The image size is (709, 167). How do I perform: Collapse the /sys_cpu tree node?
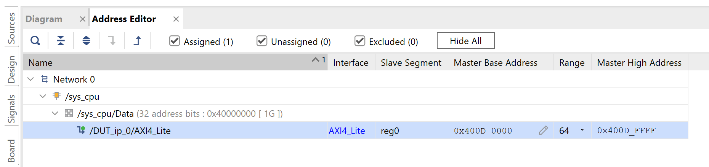43,96
